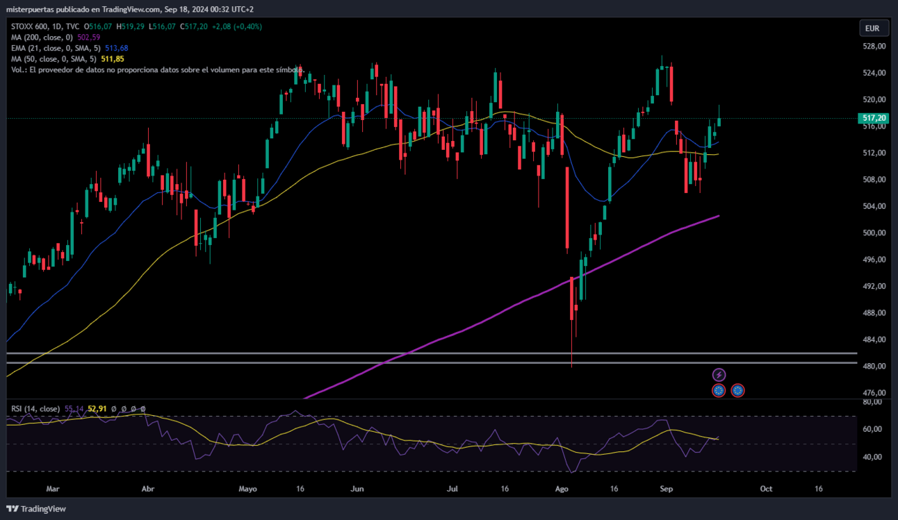Click the yellow MA value 511,85
The image size is (898, 520).
pyautogui.click(x=113, y=59)
